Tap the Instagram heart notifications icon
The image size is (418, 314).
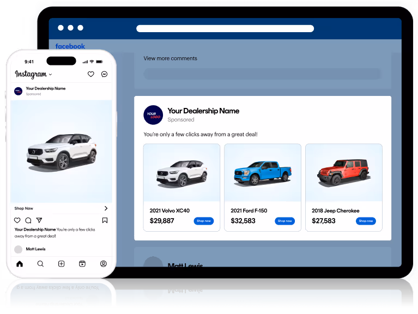tap(90, 74)
